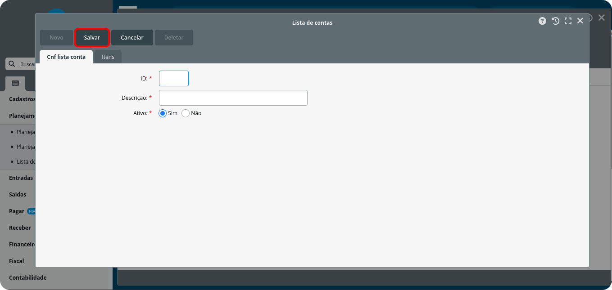Expand Financeiro menu in sidebar

pyautogui.click(x=22, y=244)
